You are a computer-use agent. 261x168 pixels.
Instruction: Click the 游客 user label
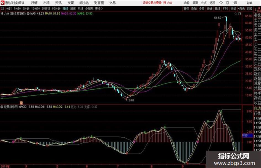coord(250,3)
